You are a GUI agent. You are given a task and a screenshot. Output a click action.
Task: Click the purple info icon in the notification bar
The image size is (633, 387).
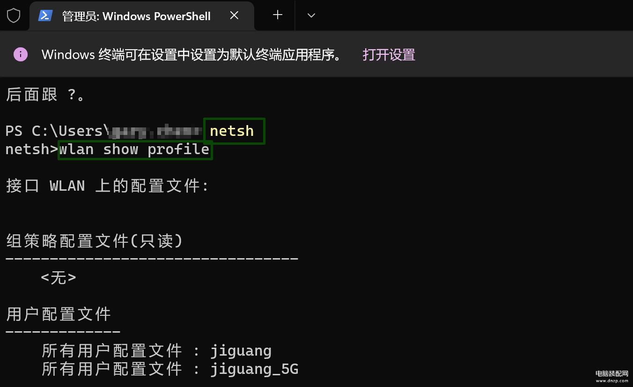(21, 54)
